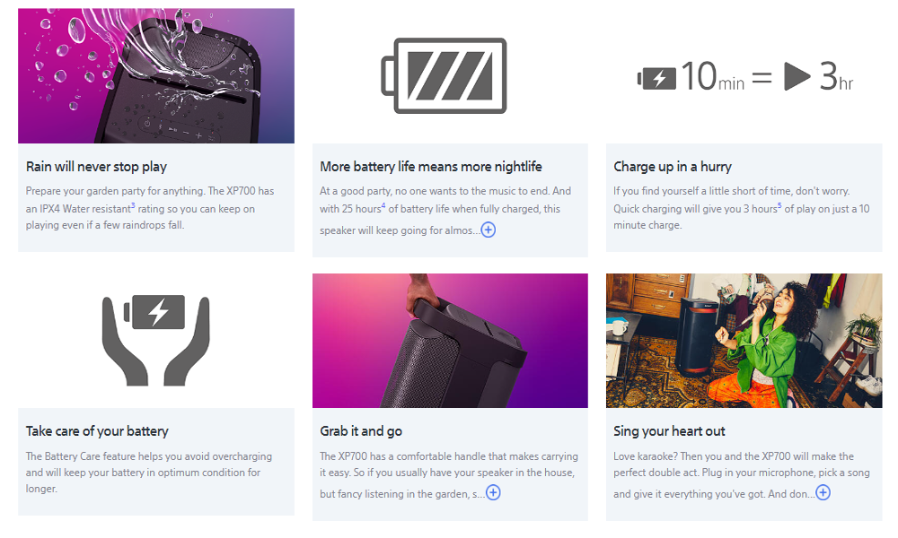Expand the 'More battery life' description plus icon
898x538 pixels.
click(488, 230)
